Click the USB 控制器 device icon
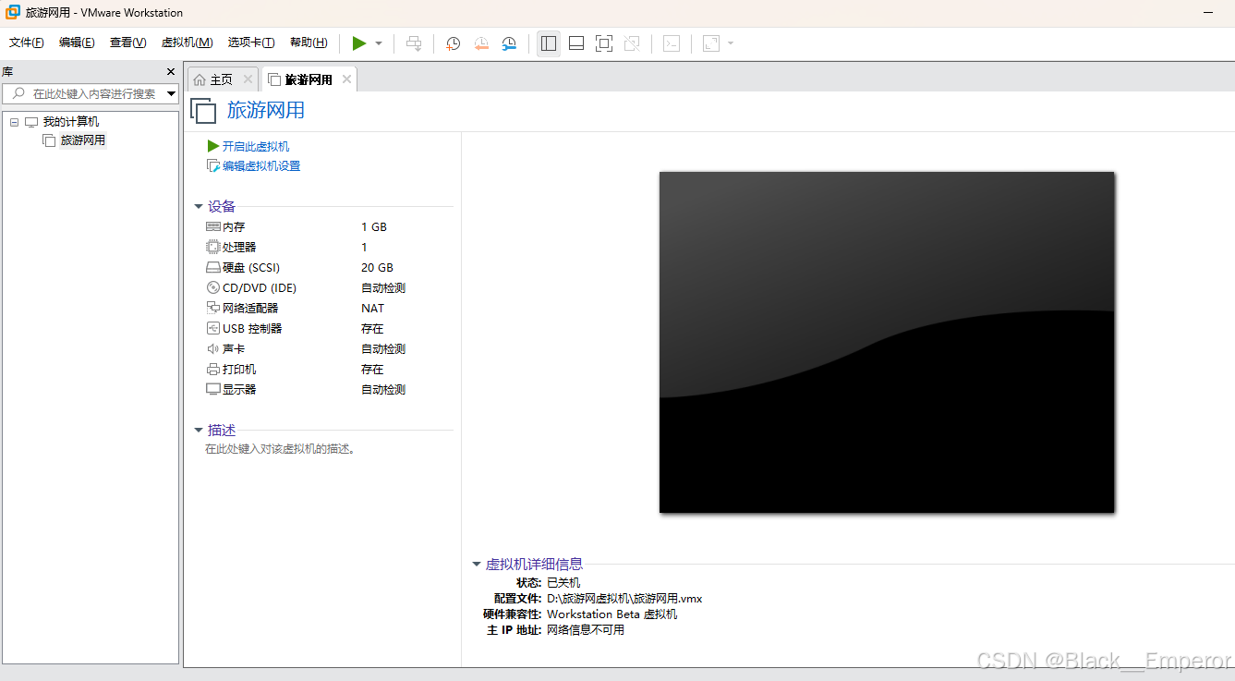 point(213,329)
